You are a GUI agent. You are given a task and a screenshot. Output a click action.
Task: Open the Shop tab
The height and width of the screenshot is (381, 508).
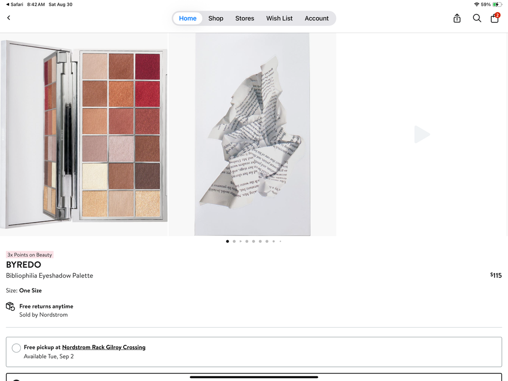coord(216,18)
